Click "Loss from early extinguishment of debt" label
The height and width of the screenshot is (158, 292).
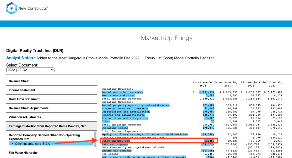click(x=133, y=147)
